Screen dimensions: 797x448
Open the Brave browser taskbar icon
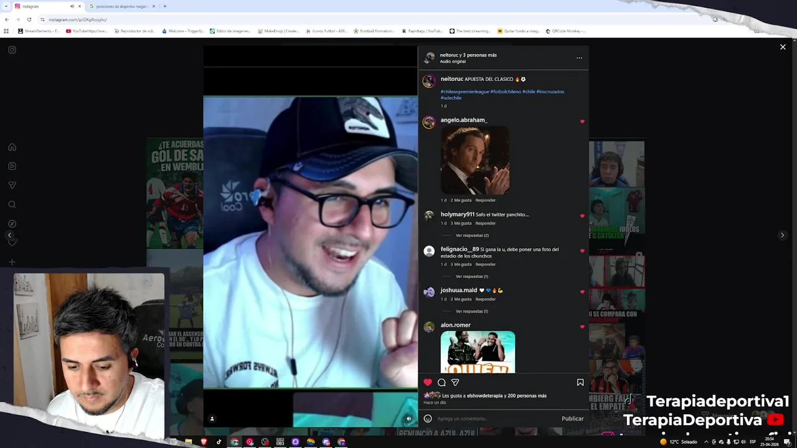[204, 442]
